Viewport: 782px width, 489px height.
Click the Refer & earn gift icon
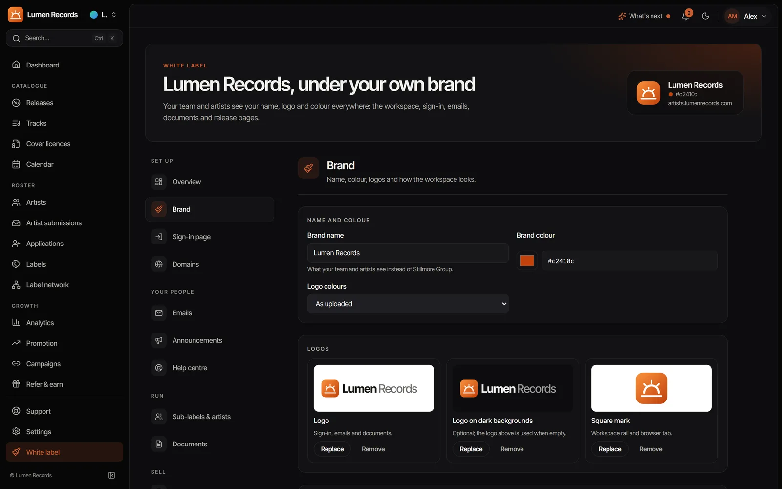(x=16, y=384)
